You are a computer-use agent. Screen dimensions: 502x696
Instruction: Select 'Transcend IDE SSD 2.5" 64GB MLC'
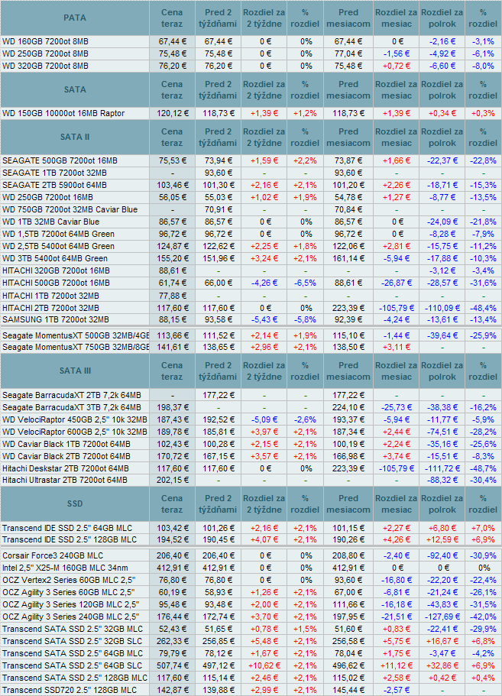click(x=67, y=528)
